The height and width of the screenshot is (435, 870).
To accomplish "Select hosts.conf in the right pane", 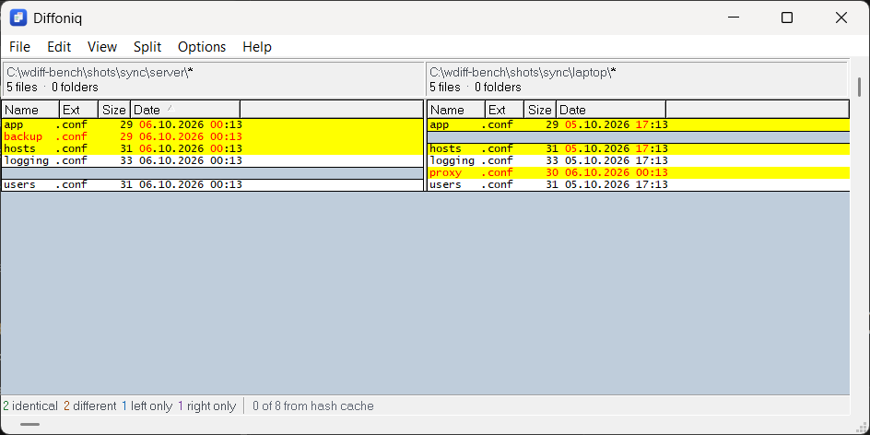I will 638,148.
